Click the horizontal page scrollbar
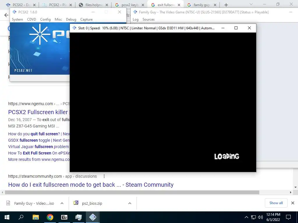 tap(132, 193)
